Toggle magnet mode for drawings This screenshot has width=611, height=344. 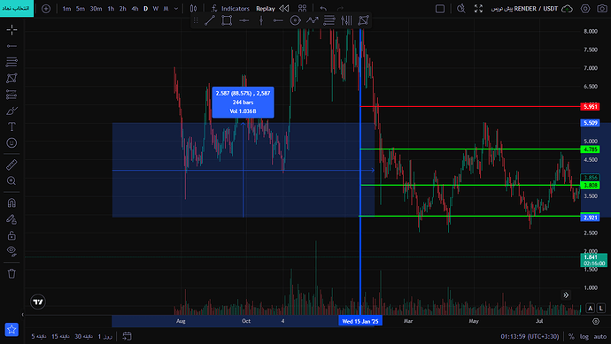(x=12, y=203)
